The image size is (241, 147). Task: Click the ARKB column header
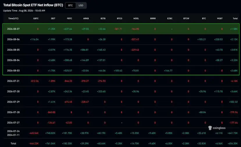(x=86, y=18)
